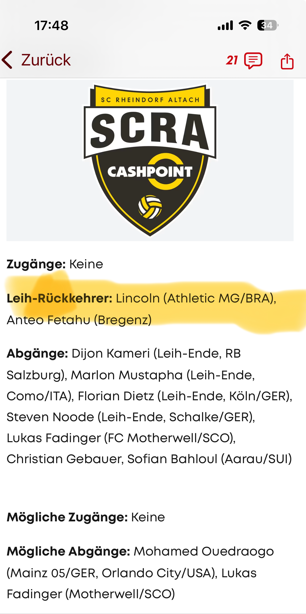306x614 pixels.
Task: Tap the cellular signal bars
Action: tap(225, 25)
